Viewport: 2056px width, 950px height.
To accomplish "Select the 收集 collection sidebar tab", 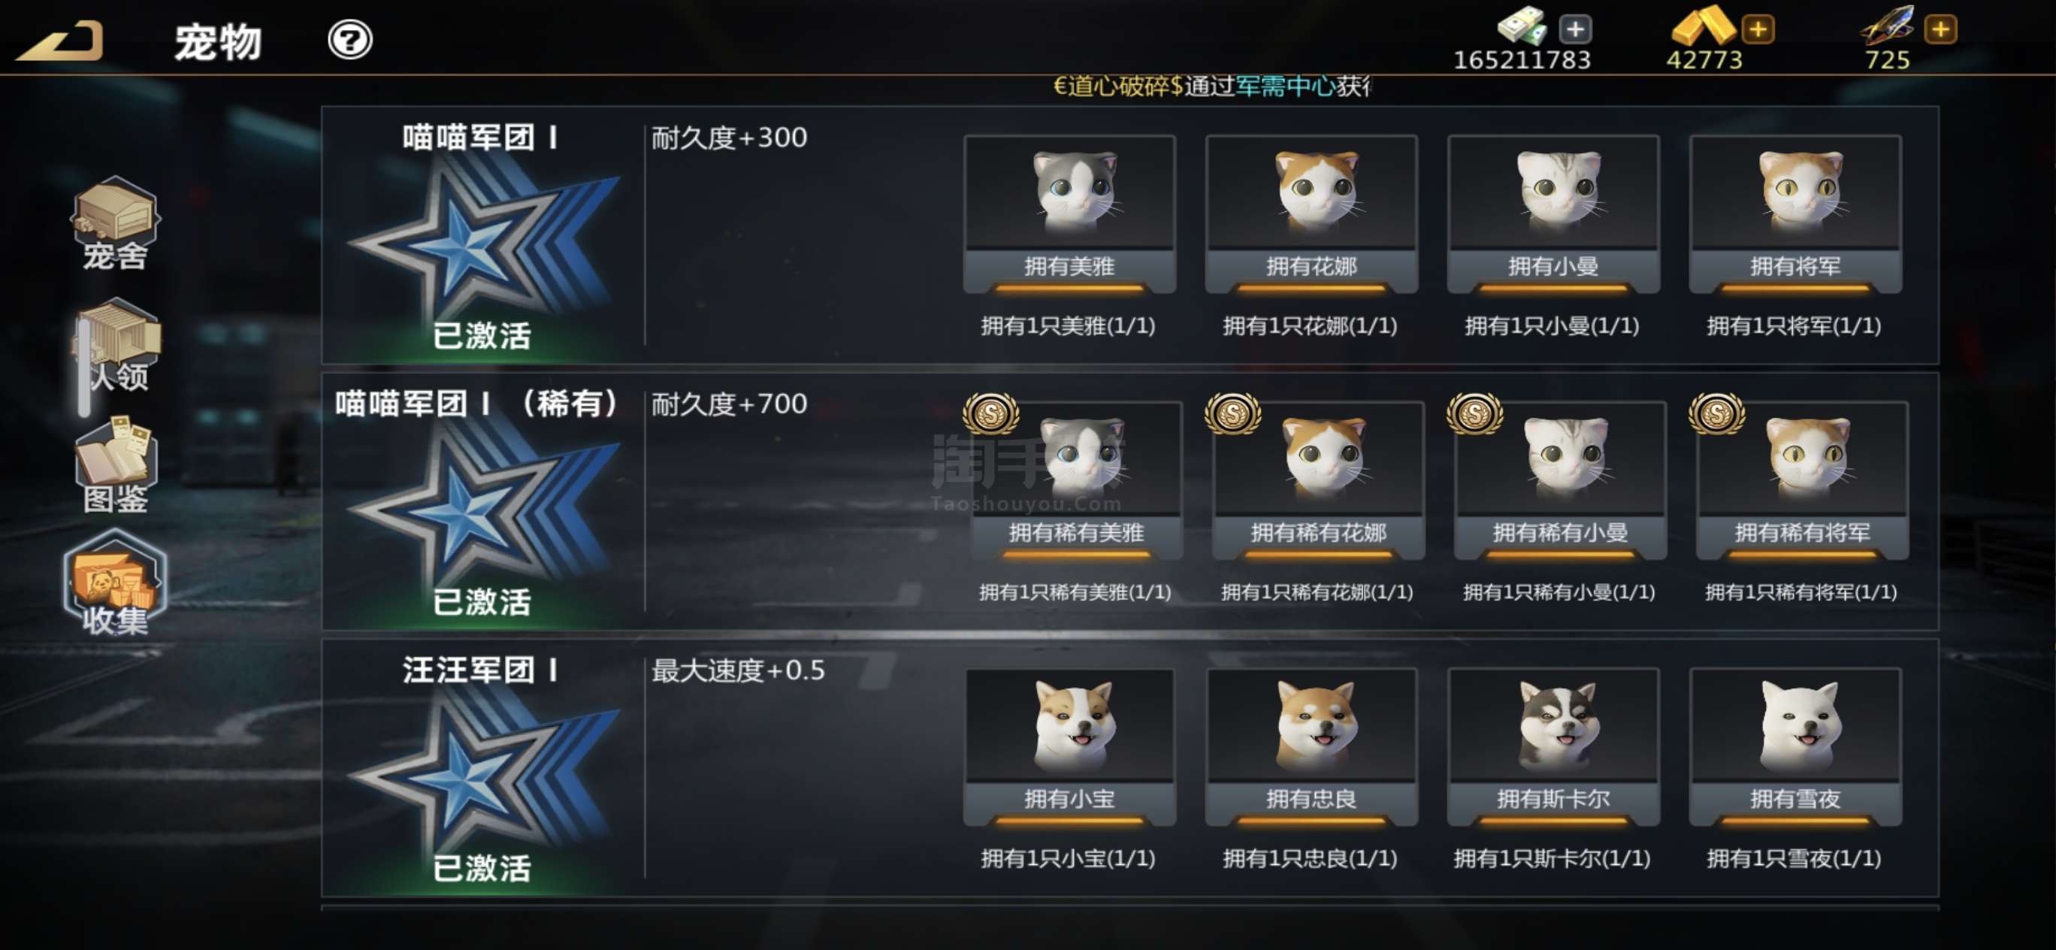I will tap(116, 582).
